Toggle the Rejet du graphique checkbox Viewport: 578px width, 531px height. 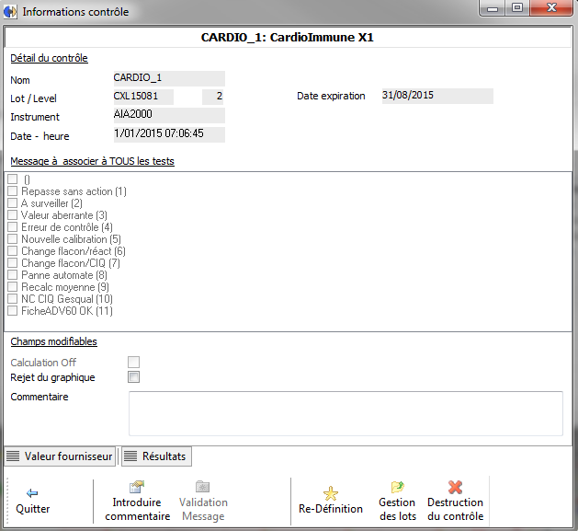(x=133, y=377)
